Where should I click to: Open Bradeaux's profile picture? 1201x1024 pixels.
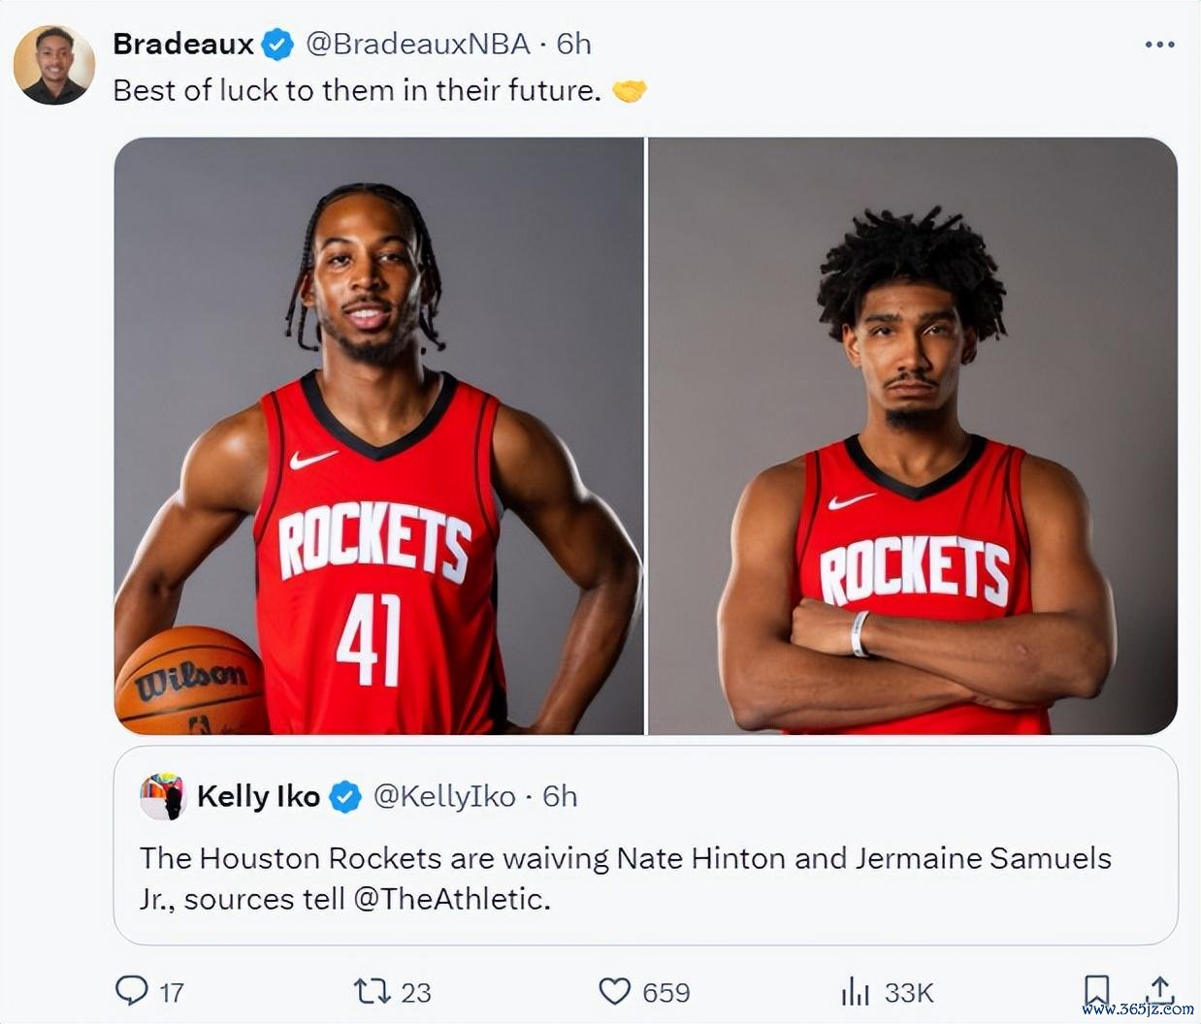[x=54, y=65]
